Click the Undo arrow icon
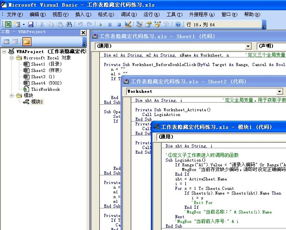286x230 pixels. (80, 24)
